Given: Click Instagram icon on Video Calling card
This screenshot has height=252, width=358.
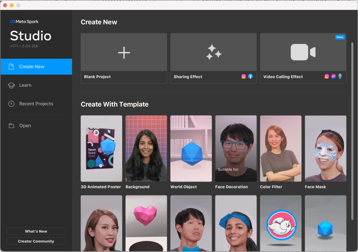Looking at the screenshot, I should coord(327,76).
